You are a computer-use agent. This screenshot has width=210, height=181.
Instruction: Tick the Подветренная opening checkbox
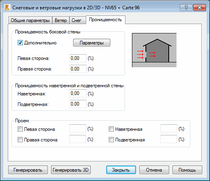(111, 139)
